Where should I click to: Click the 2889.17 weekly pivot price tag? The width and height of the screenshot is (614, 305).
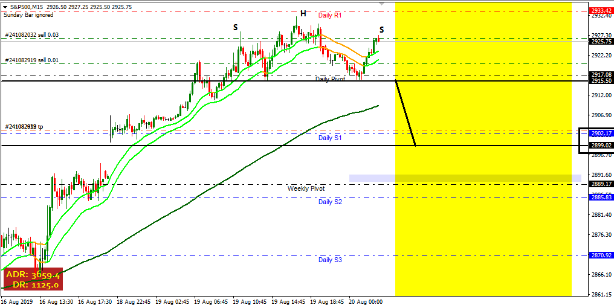coord(601,184)
